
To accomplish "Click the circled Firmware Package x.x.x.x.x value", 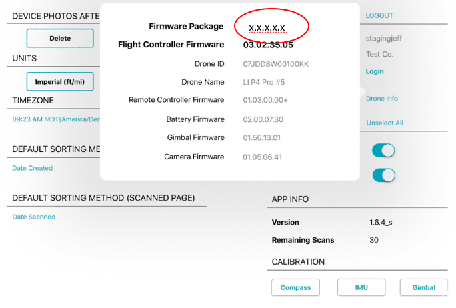I will 267,27.
